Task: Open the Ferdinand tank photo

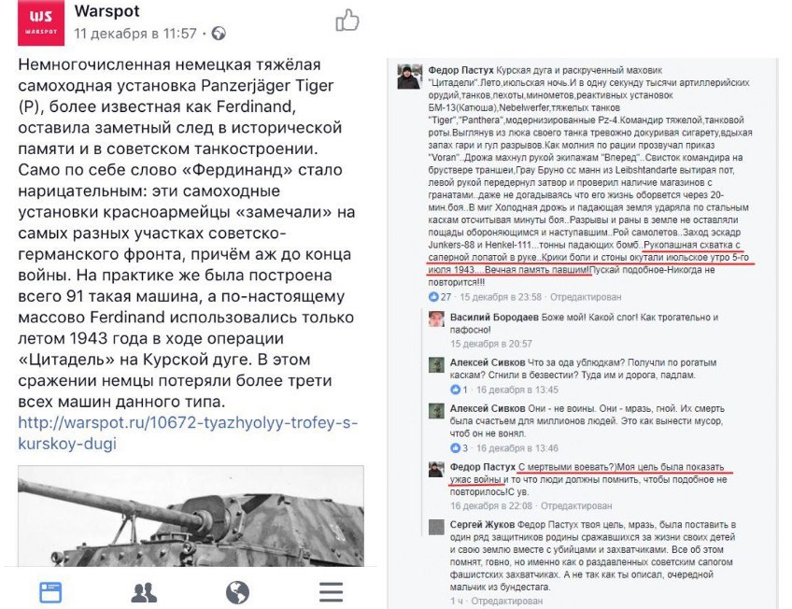Action: click(x=191, y=516)
